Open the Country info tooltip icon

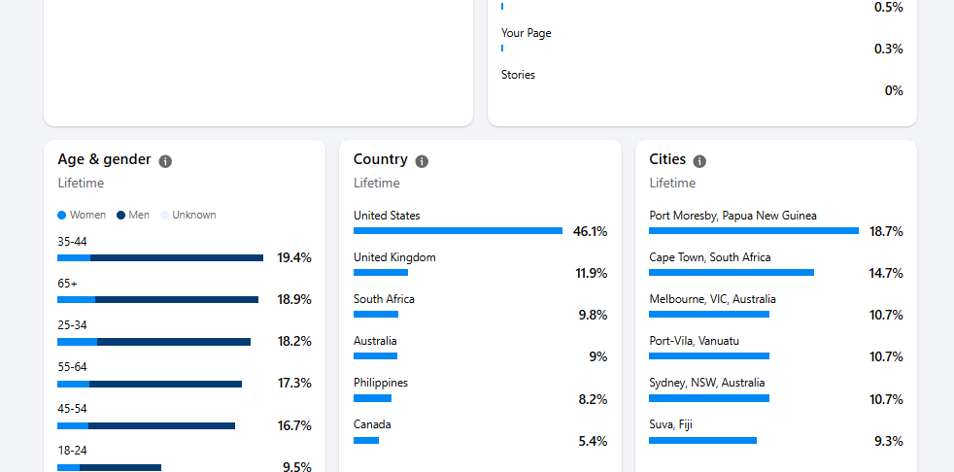(x=422, y=161)
